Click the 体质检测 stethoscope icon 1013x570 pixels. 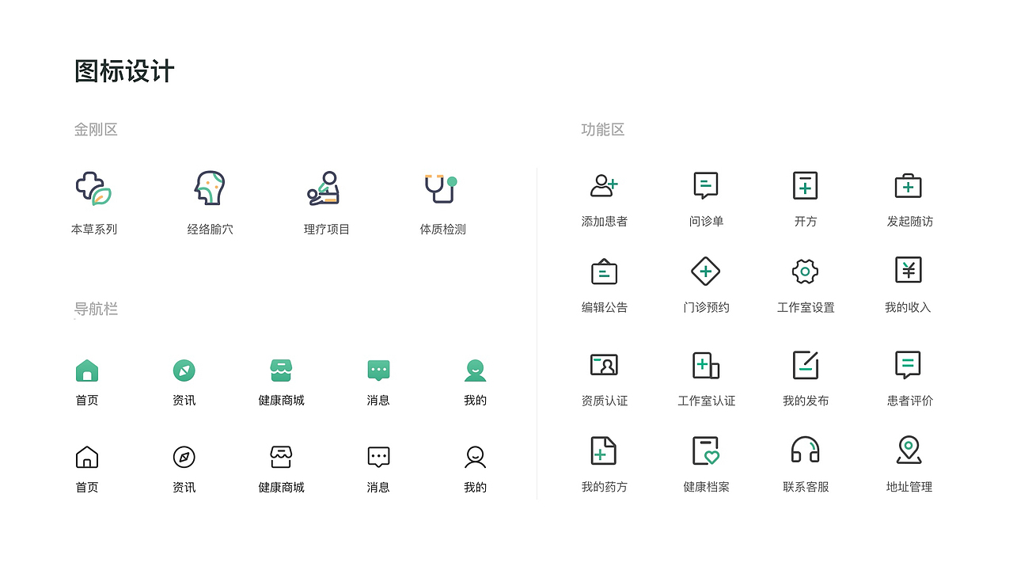point(441,188)
